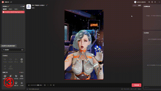The image size is (161, 91).
Task: Expand the more link in live tools header
Action: tap(22, 73)
